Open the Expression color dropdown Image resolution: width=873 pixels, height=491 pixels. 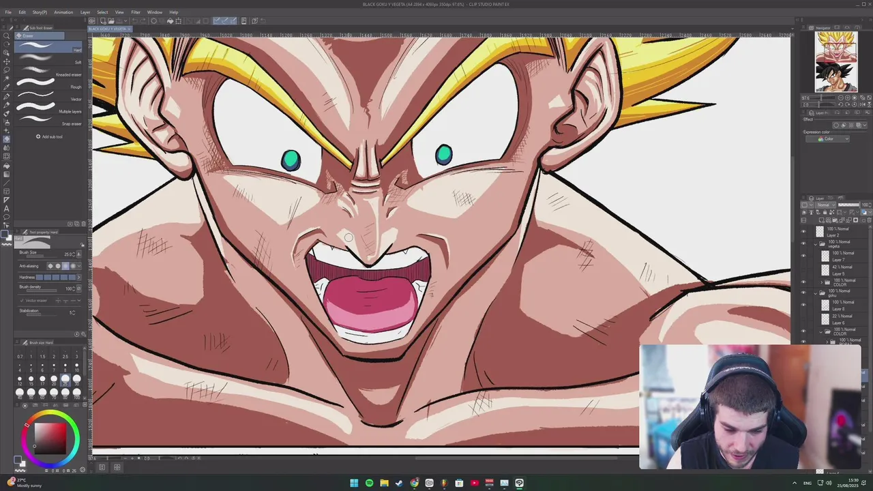tap(829, 138)
